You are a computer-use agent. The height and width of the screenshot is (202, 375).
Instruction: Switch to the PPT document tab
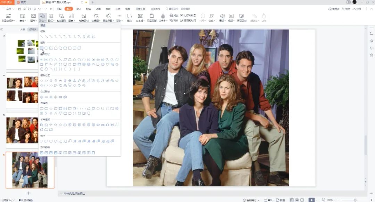59,2
